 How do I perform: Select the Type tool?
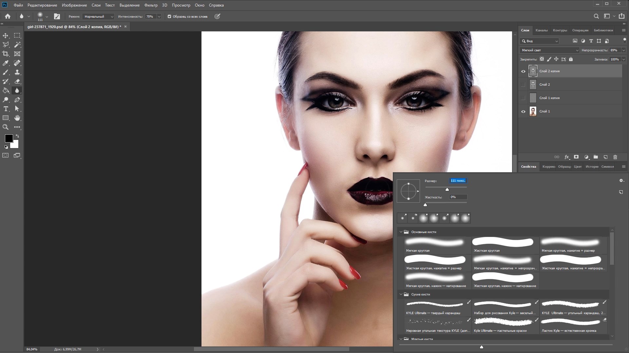pos(6,109)
